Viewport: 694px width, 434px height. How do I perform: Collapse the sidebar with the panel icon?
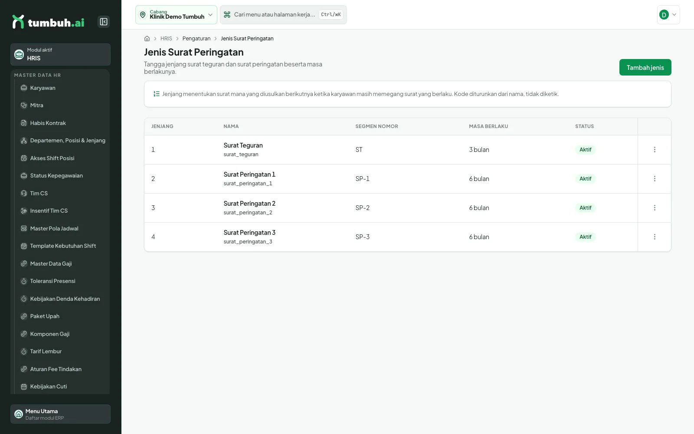[104, 22]
